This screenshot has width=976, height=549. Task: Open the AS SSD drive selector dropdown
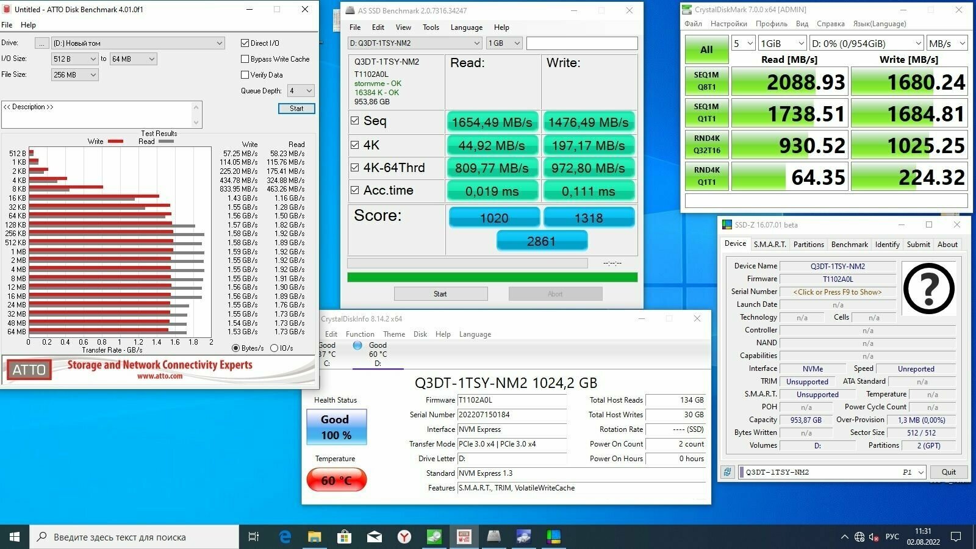coord(415,43)
